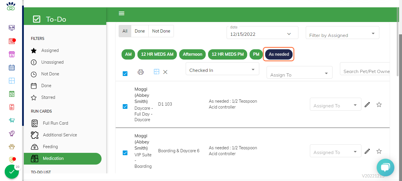Open the purple storefront icon in left rail
This screenshot has height=181, width=402.
click(x=12, y=54)
